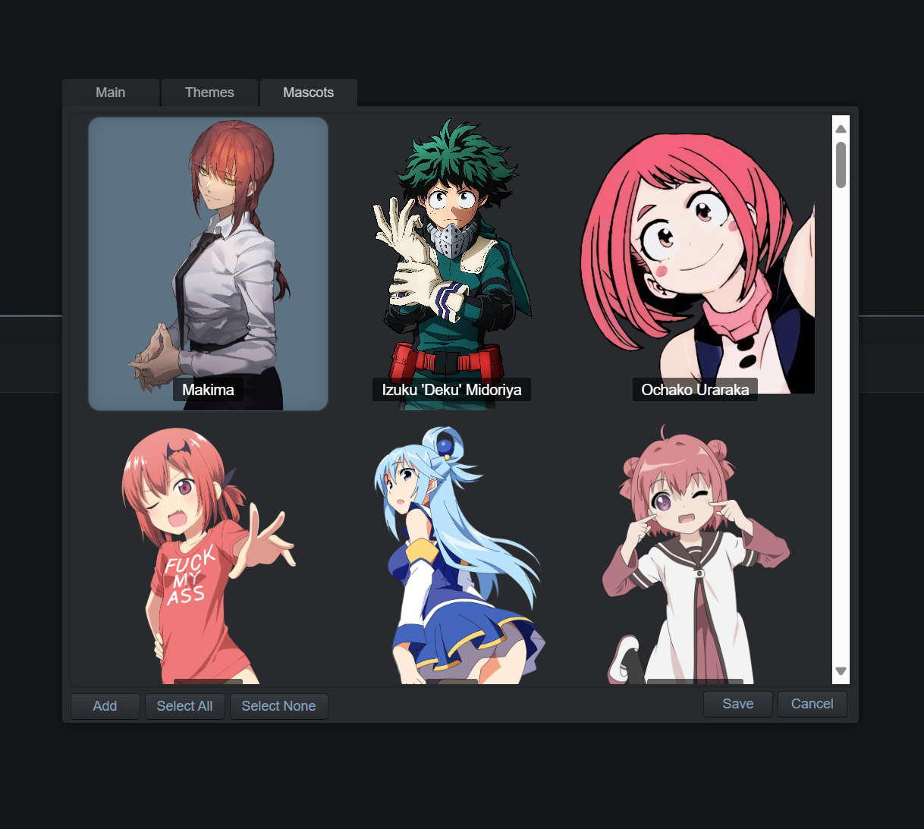924x829 pixels.
Task: Save the mascot settings
Action: [x=737, y=704]
